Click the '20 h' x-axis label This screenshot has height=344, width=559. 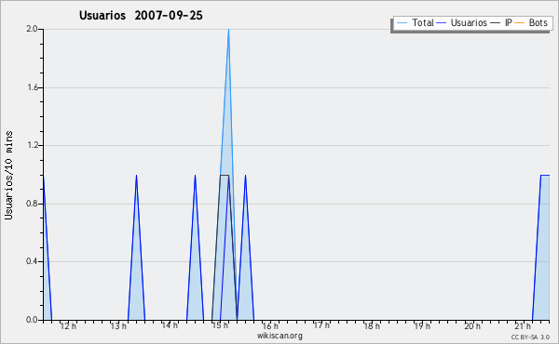click(472, 325)
